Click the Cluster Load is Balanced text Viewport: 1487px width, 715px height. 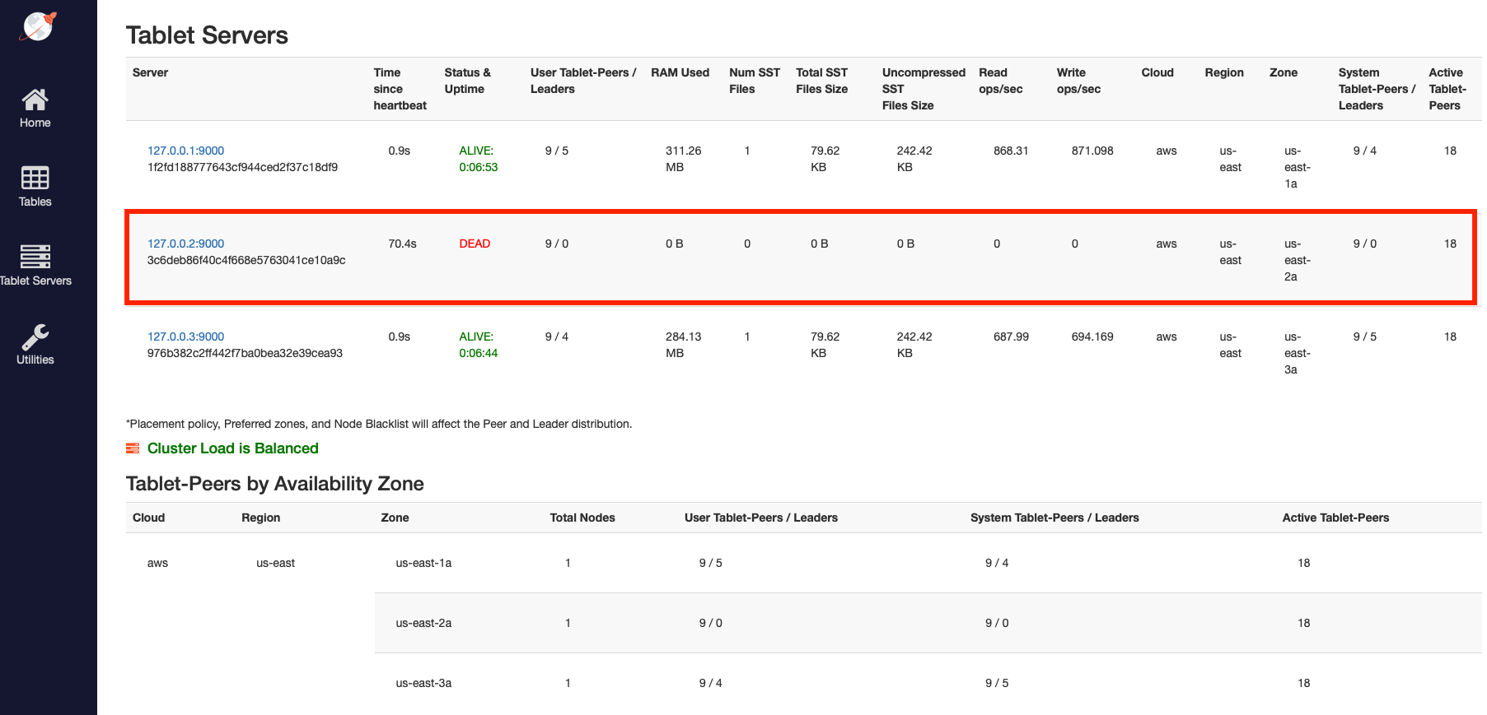[232, 448]
